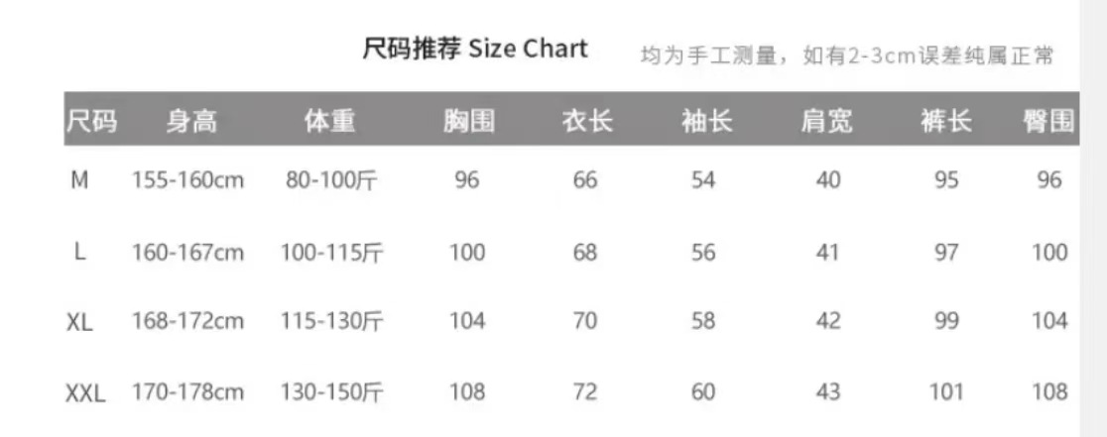Select the XXL size row label
The image size is (1107, 437).
tap(85, 393)
